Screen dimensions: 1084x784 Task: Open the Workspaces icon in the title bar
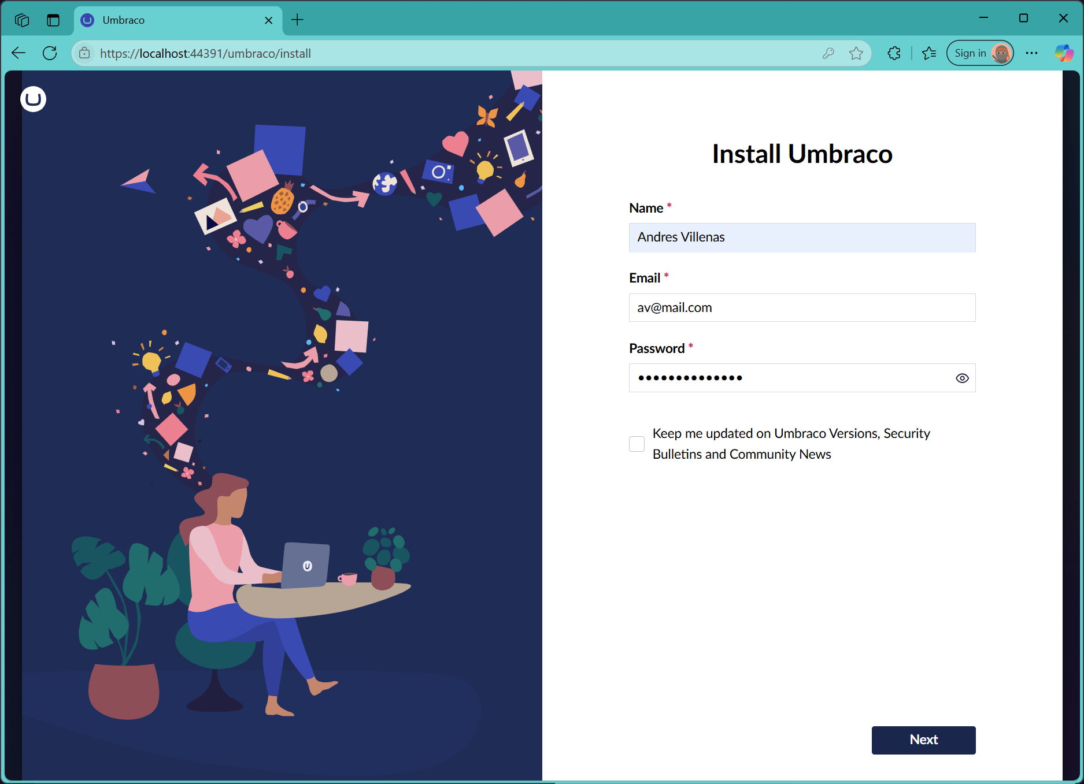pos(22,20)
